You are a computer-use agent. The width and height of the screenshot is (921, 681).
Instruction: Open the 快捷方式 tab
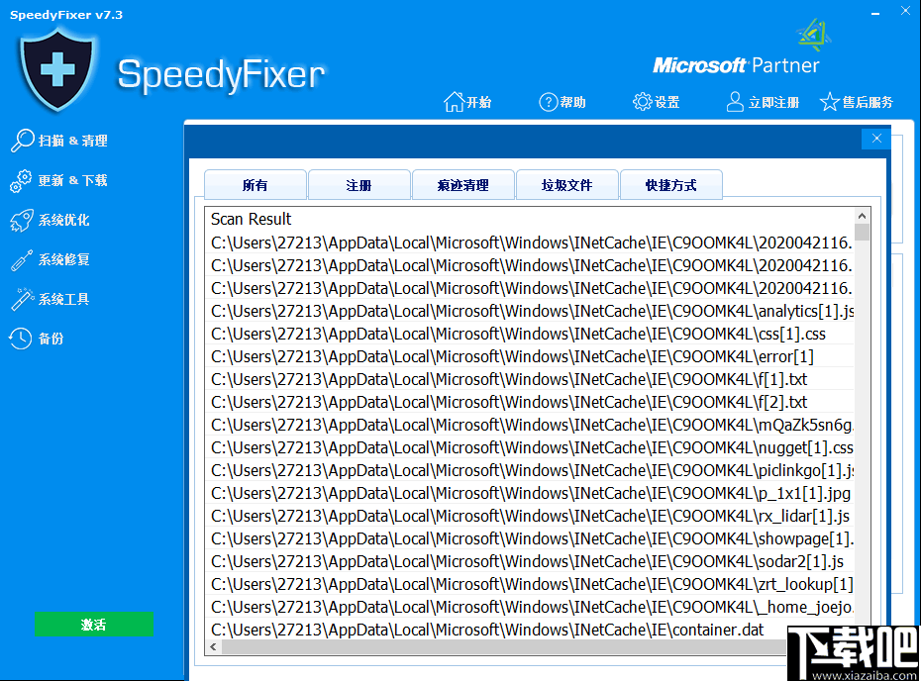671,184
